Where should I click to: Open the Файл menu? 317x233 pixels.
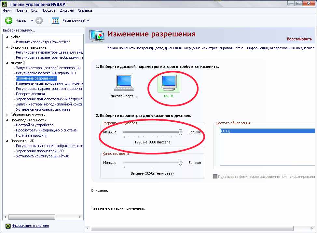[7, 10]
